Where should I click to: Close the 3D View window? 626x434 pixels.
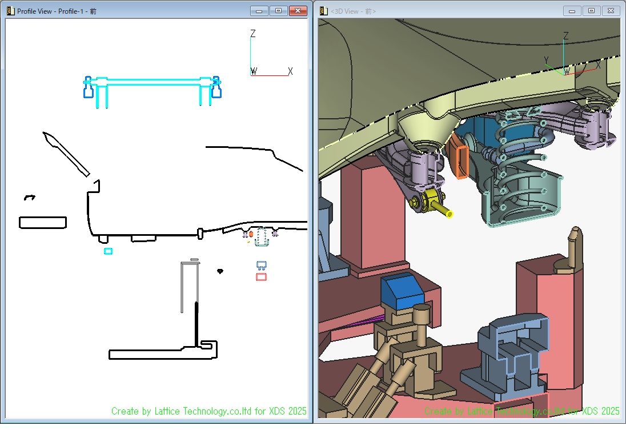coord(611,11)
